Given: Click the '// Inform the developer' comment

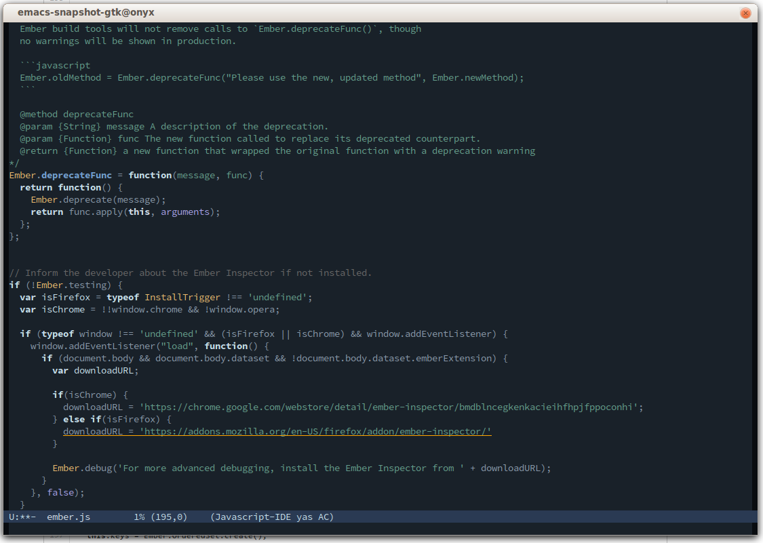Looking at the screenshot, I should tap(191, 273).
